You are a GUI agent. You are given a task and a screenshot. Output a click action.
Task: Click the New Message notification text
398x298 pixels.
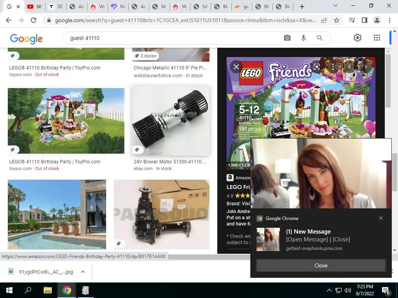click(308, 231)
